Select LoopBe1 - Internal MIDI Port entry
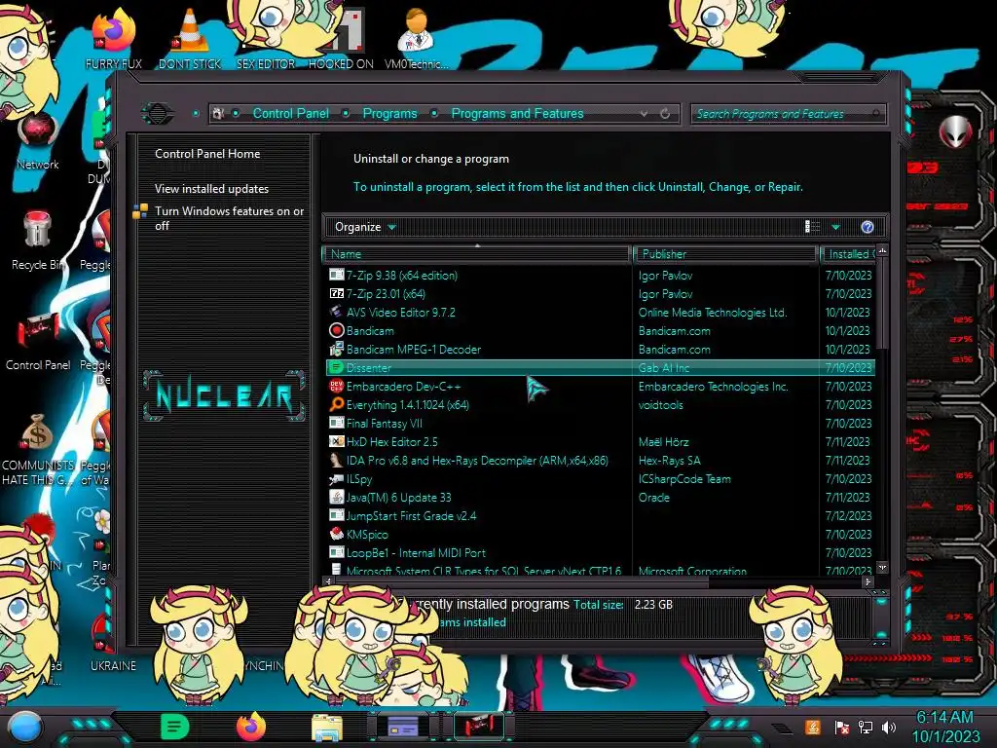Image resolution: width=997 pixels, height=748 pixels. (601, 553)
